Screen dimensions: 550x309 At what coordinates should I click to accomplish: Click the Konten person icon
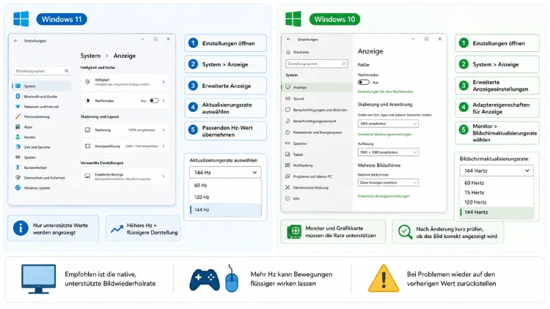click(x=18, y=137)
